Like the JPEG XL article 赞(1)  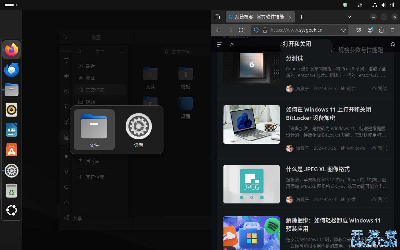(x=379, y=199)
